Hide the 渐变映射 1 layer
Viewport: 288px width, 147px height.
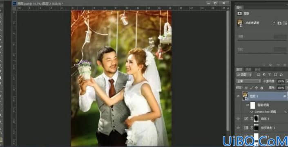pos(238,128)
